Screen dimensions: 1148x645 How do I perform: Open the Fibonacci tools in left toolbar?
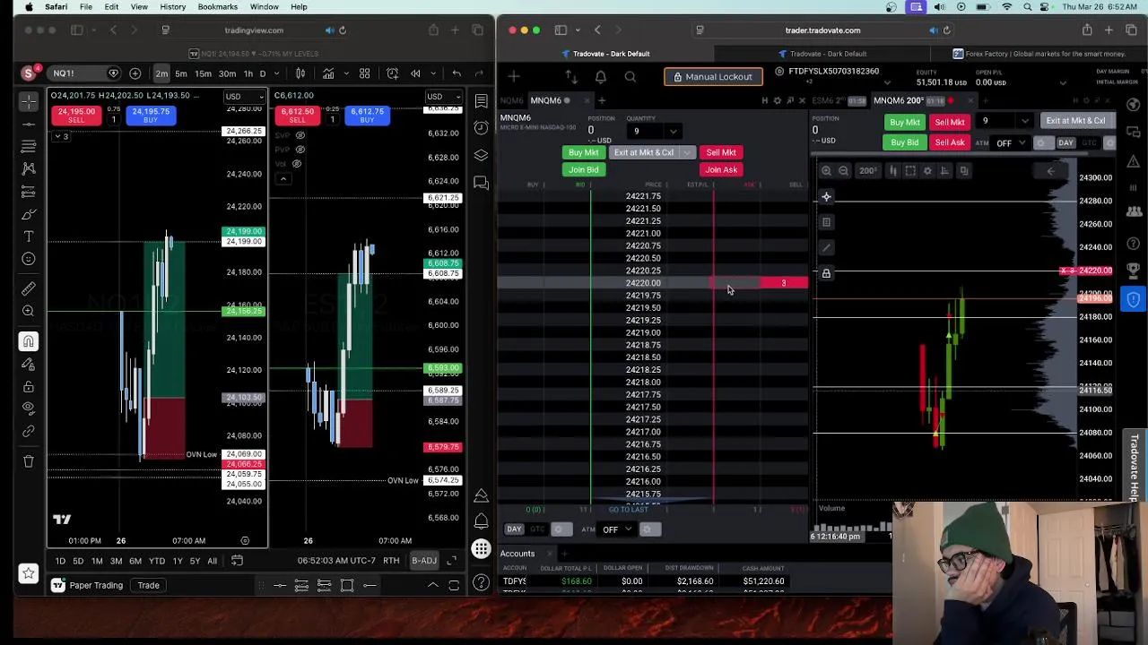pyautogui.click(x=29, y=146)
